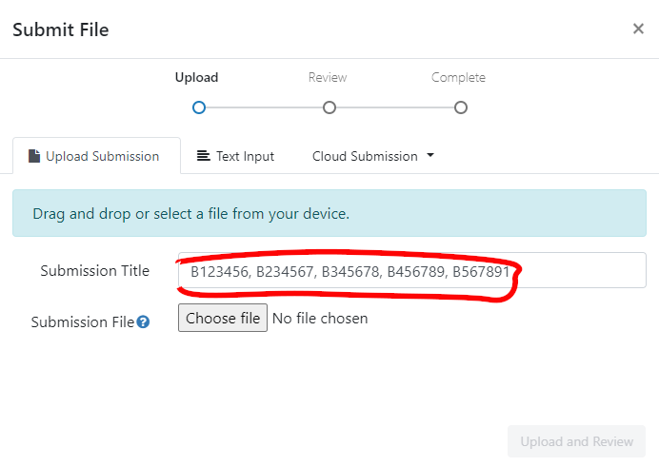Open the Cloud Submission dropdown menu
Viewport: 659px width, 467px height.
[x=372, y=156]
